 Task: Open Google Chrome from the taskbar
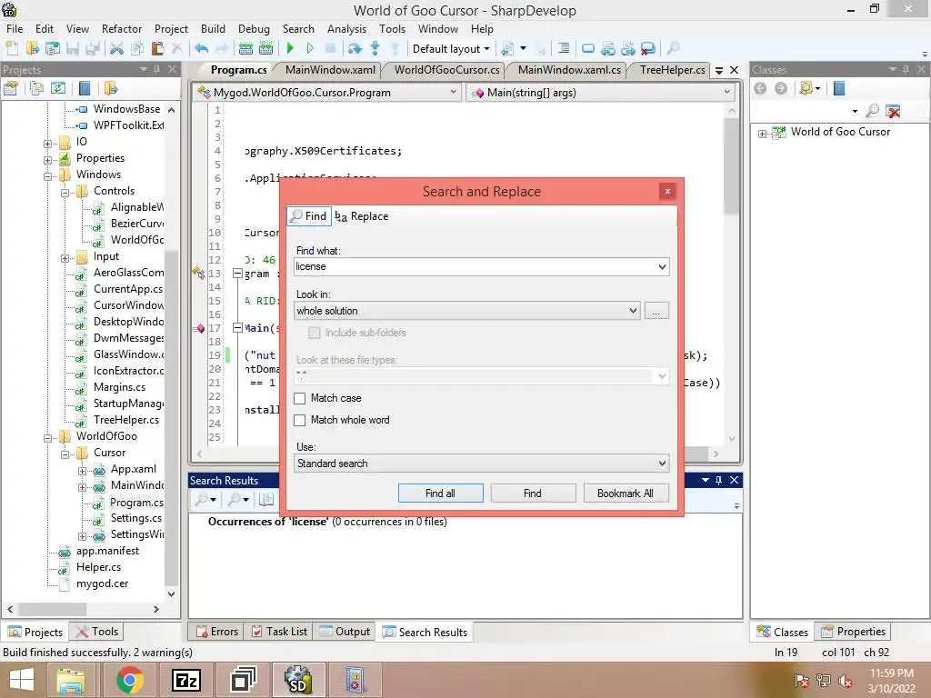pos(129,680)
